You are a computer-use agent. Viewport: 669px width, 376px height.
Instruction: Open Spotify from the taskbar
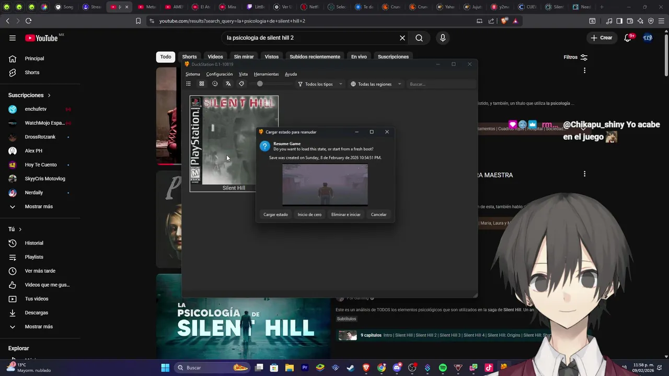click(443, 368)
